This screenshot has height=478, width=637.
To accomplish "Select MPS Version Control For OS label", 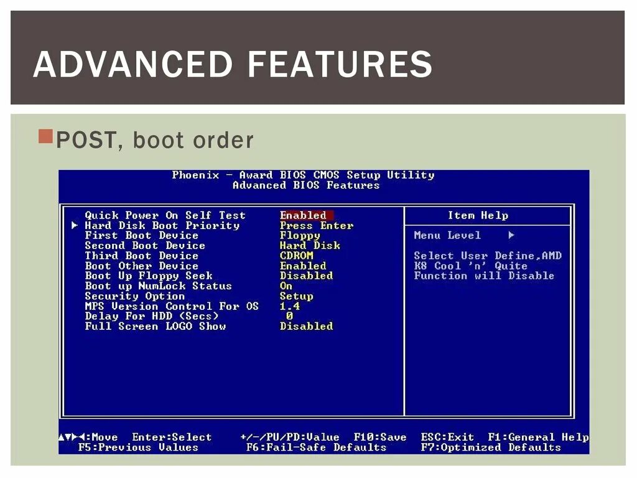I will click(172, 306).
